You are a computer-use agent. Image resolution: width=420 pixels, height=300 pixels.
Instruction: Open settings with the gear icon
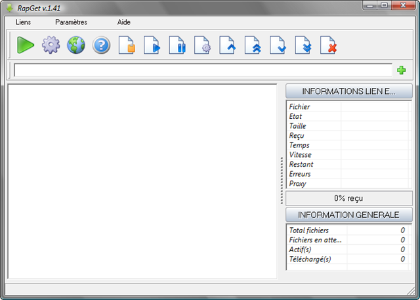[x=51, y=45]
